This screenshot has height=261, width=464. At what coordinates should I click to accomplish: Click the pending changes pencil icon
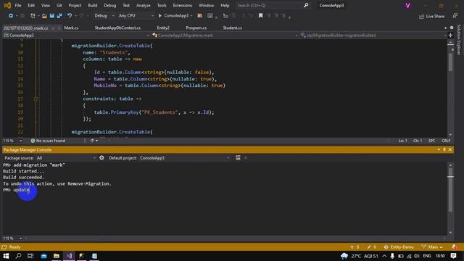[369, 246]
